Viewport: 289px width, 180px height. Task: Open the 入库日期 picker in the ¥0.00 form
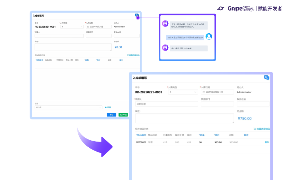click(99, 27)
